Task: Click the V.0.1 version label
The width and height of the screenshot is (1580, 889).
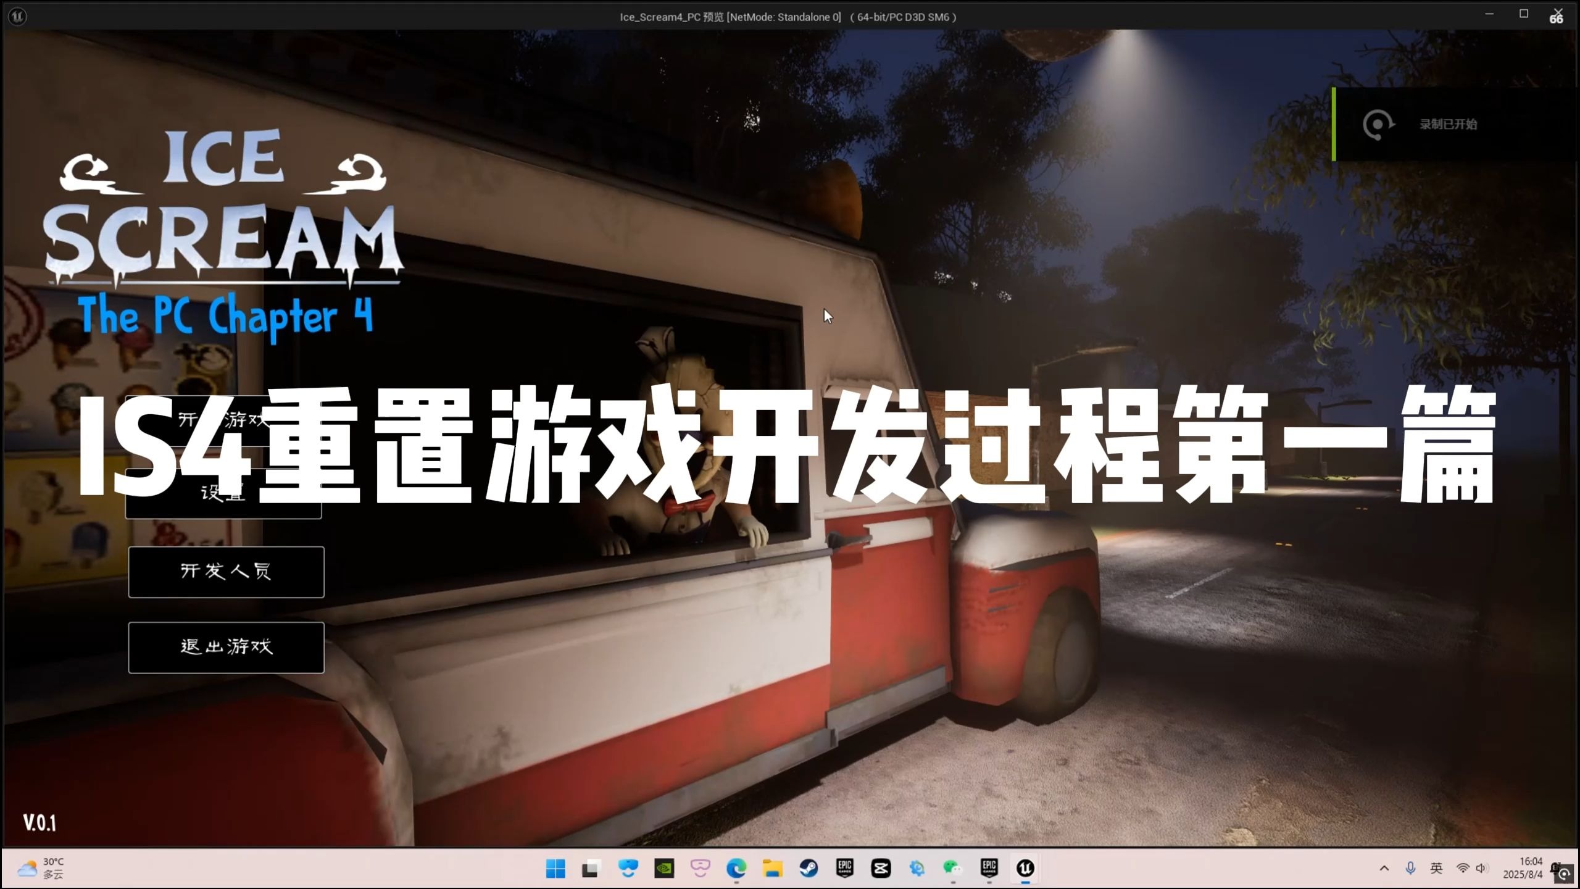Action: pyautogui.click(x=40, y=822)
